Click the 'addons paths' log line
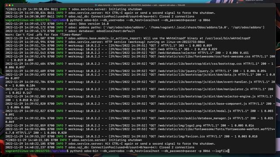This screenshot has width=280, height=157. coord(135,27)
